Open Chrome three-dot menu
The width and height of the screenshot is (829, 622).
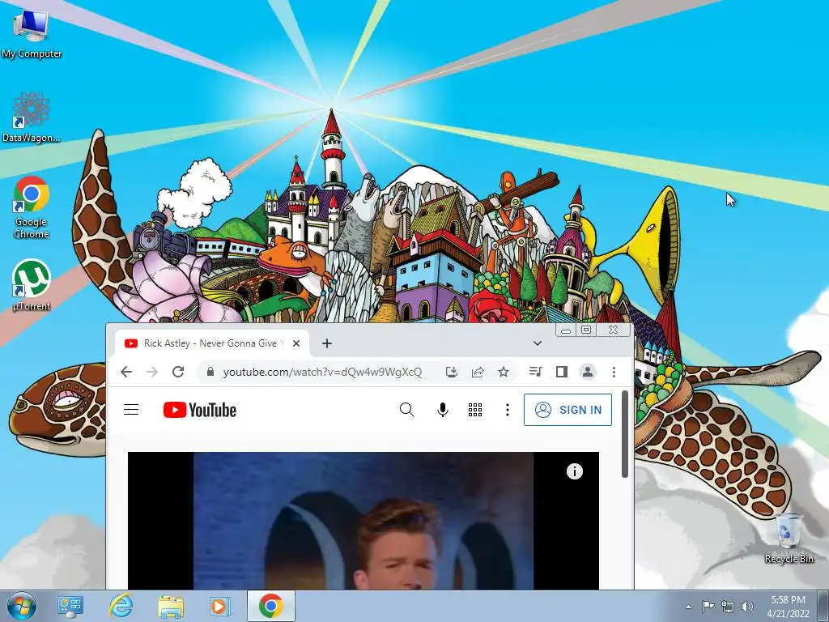click(x=614, y=372)
